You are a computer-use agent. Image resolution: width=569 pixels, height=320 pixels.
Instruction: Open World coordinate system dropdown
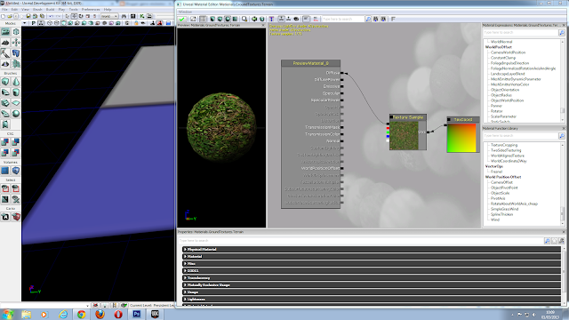[x=109, y=16]
